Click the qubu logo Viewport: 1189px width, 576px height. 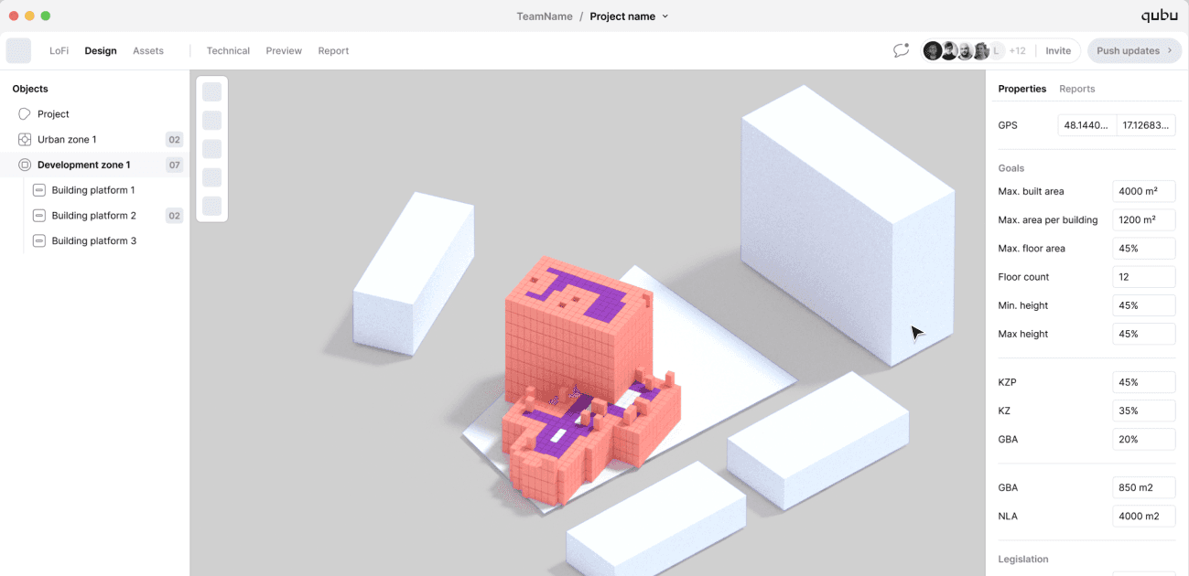click(x=1159, y=15)
